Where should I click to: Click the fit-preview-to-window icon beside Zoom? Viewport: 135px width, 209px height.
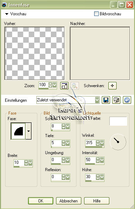(x=64, y=86)
